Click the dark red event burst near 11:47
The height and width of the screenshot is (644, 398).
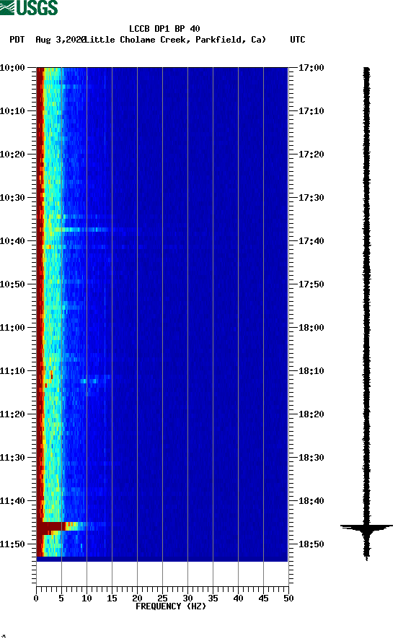pos(51,528)
